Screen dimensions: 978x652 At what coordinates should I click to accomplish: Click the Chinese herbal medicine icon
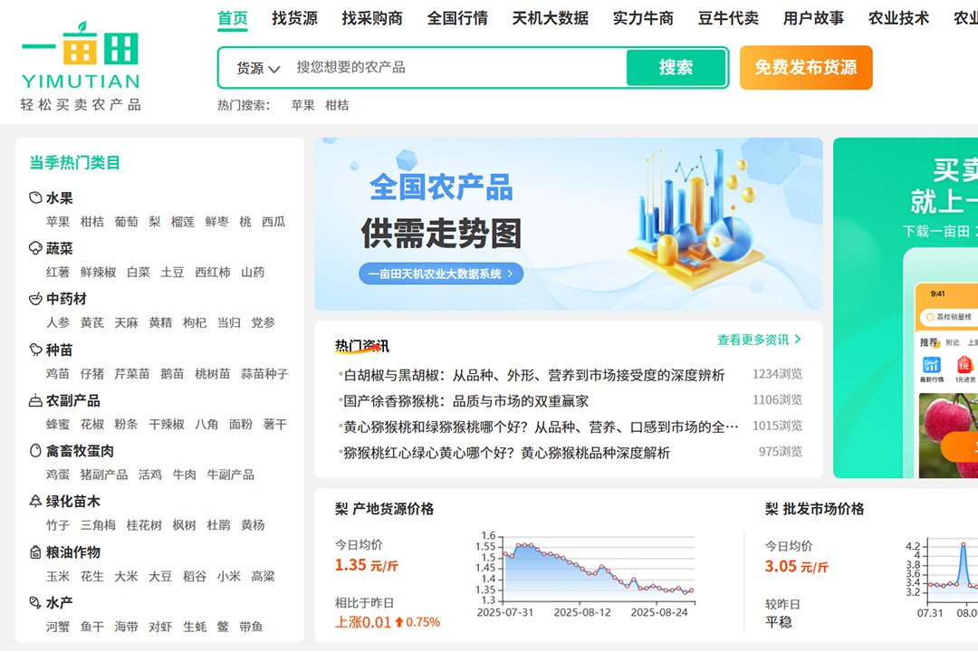click(x=35, y=299)
